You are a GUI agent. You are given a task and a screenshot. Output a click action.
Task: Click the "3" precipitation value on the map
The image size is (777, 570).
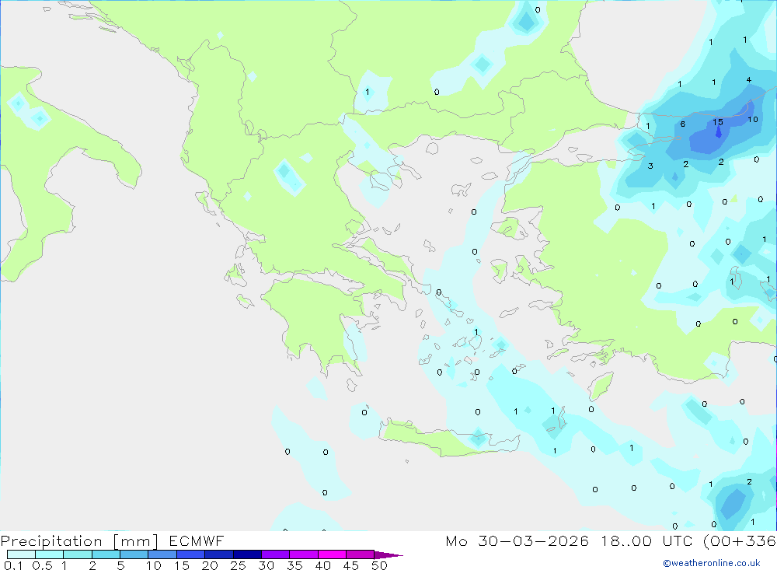click(x=650, y=166)
